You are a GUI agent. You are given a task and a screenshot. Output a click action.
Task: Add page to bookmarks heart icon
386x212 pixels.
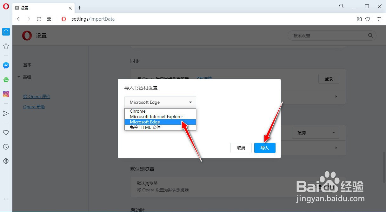(368, 19)
